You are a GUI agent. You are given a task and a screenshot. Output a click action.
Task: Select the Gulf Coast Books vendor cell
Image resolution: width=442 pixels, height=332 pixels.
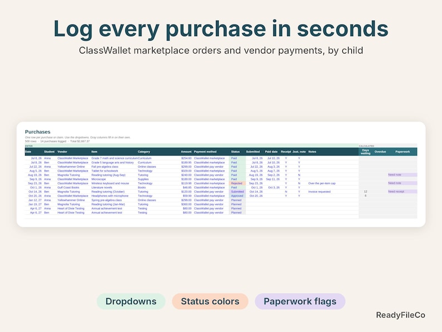68,188
